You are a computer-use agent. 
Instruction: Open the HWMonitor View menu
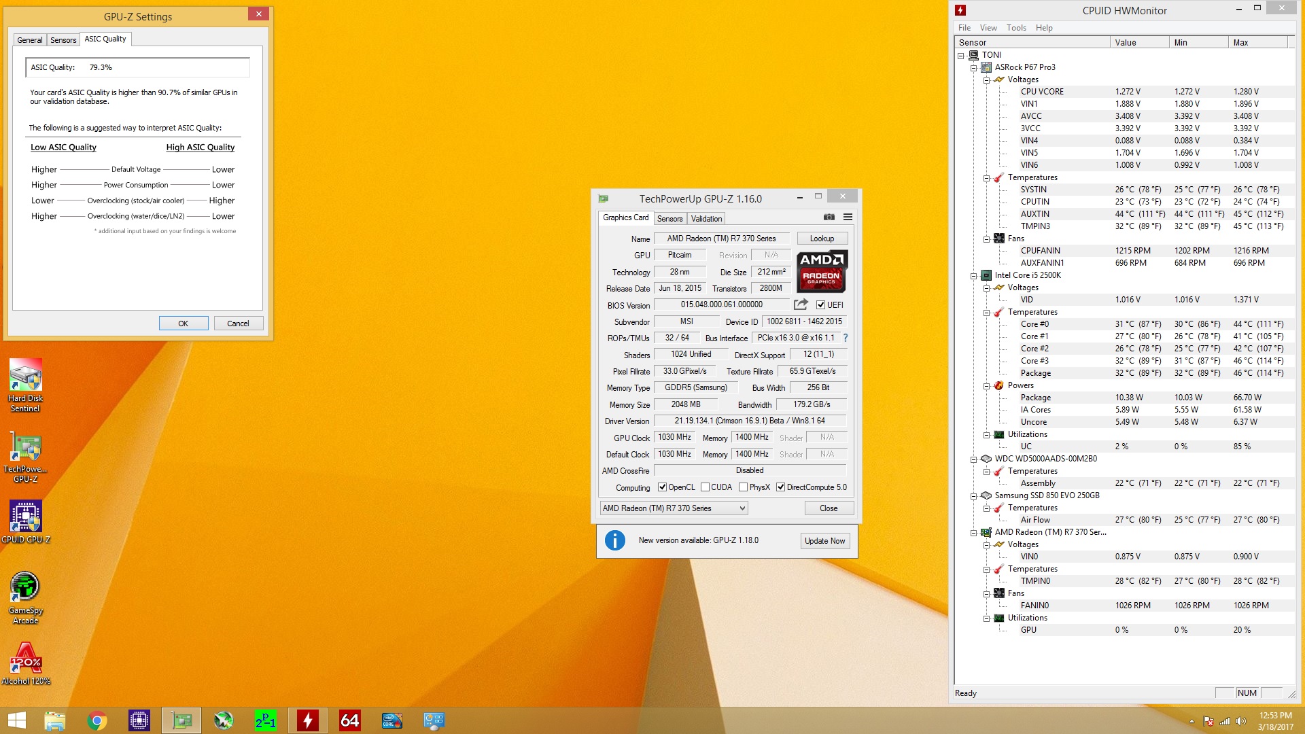point(988,28)
